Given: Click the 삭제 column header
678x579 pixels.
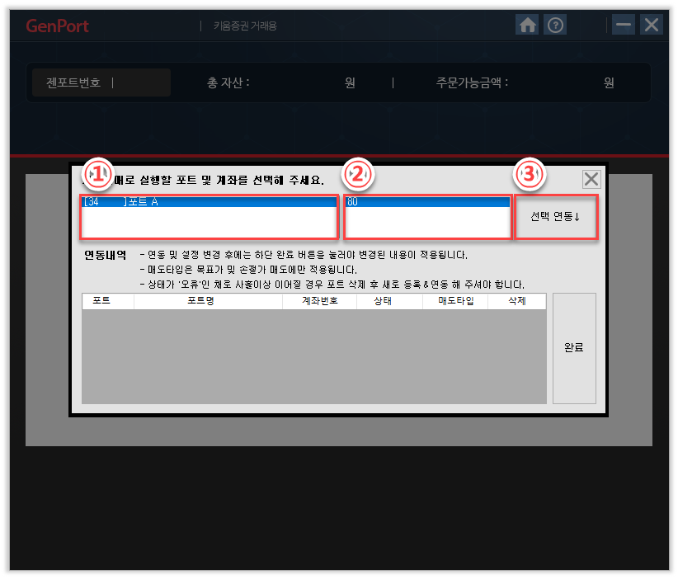Looking at the screenshot, I should pyautogui.click(x=516, y=302).
